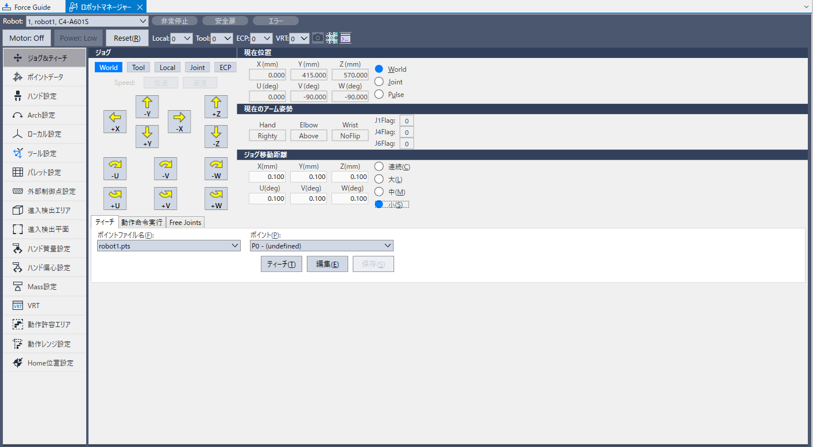
Task: Jog the robot with +X arrow
Action: point(115,122)
